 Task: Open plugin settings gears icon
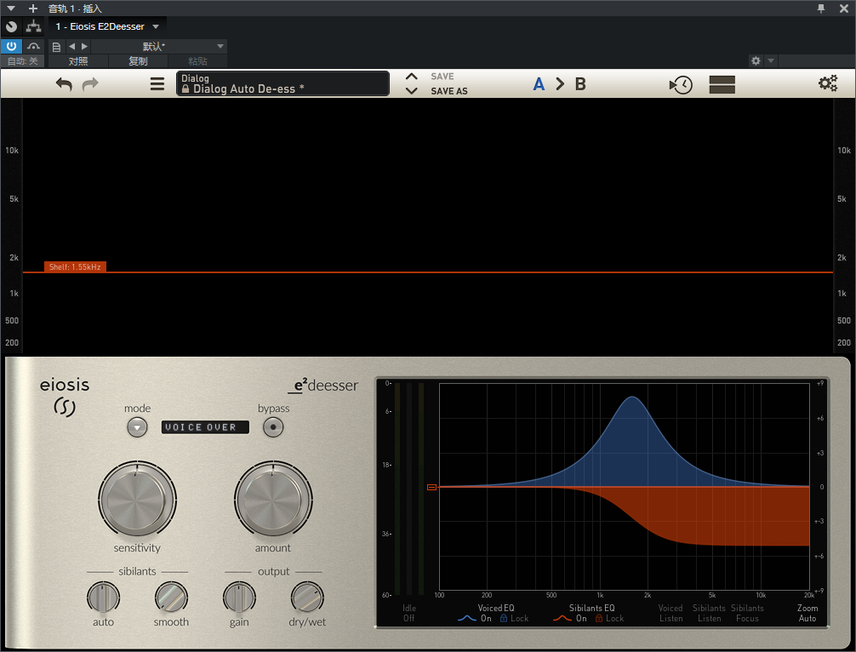(828, 83)
